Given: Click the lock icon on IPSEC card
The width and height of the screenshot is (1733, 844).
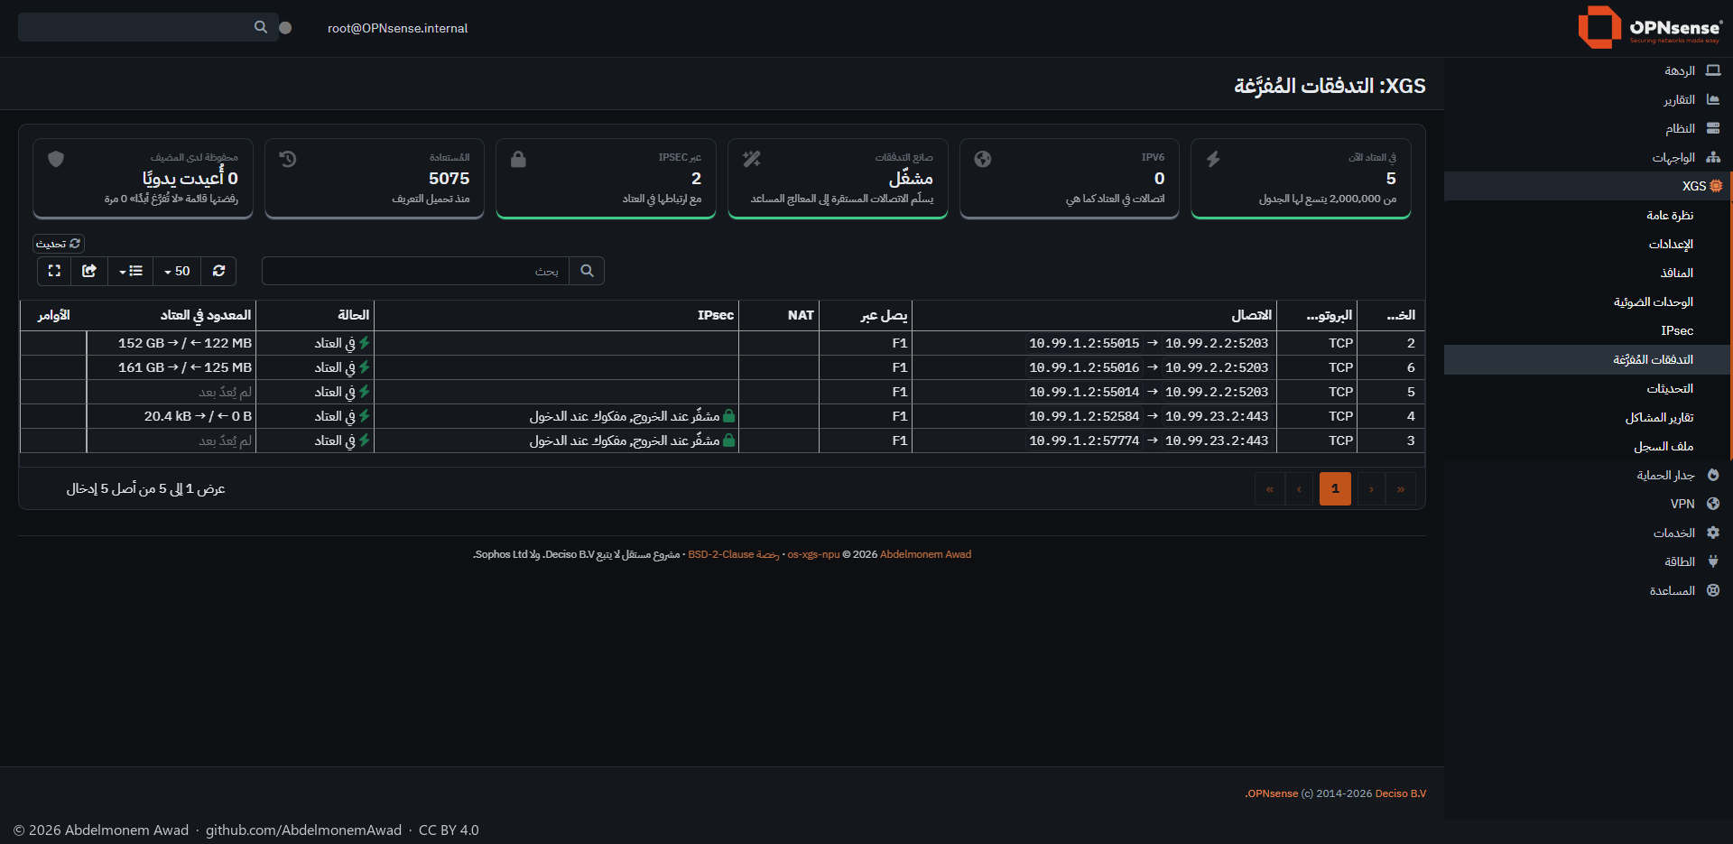Looking at the screenshot, I should (518, 159).
